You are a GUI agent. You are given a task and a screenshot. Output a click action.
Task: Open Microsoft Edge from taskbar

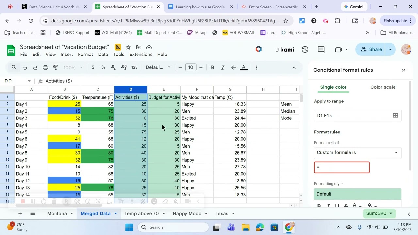click(x=260, y=227)
